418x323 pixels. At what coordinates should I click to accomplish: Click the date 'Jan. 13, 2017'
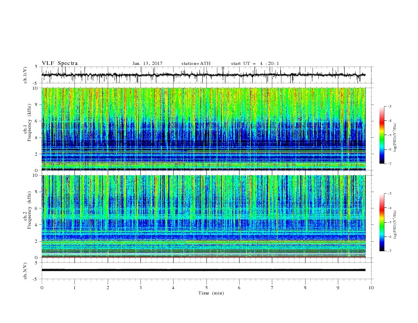pos(147,63)
